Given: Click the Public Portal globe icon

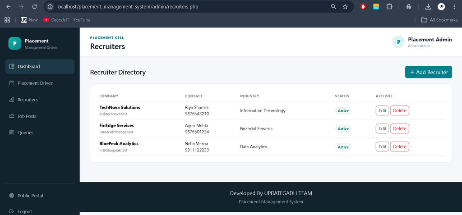Looking at the screenshot, I should click(12, 196).
